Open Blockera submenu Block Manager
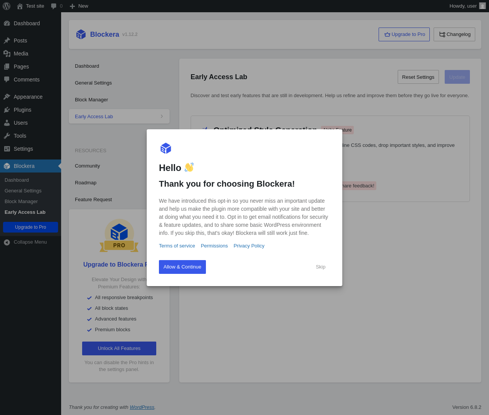Screen dimensions: 489x415 (x=21, y=202)
